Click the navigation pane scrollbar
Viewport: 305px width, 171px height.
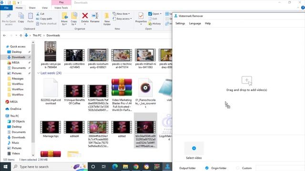click(33, 93)
